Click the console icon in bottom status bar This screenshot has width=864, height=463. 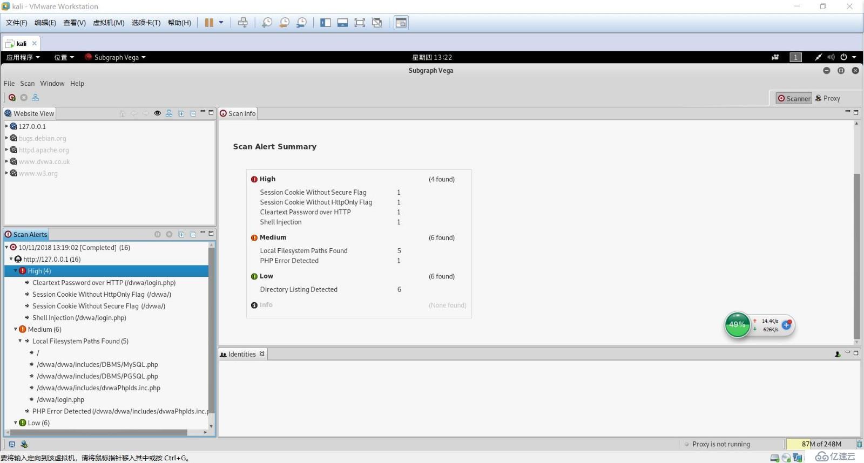point(12,444)
